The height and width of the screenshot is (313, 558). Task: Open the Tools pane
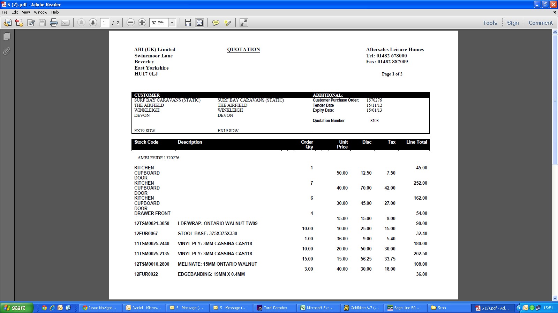[490, 23]
